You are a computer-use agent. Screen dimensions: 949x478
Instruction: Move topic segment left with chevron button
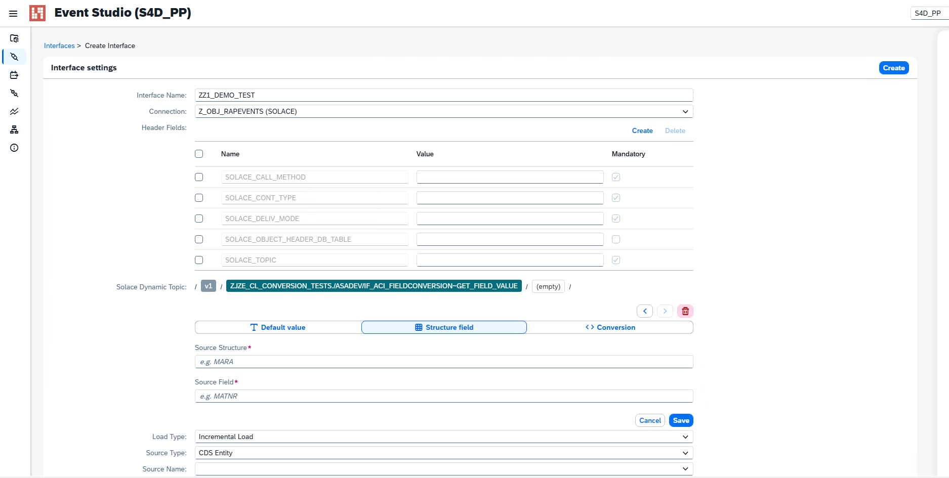tap(645, 311)
